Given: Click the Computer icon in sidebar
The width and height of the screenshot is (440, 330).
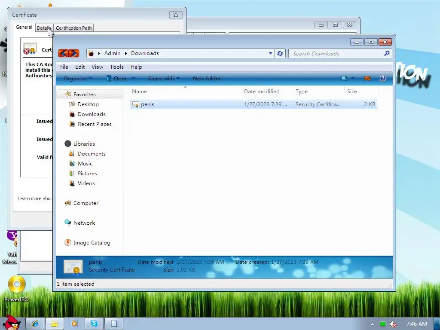Looking at the screenshot, I should (67, 203).
